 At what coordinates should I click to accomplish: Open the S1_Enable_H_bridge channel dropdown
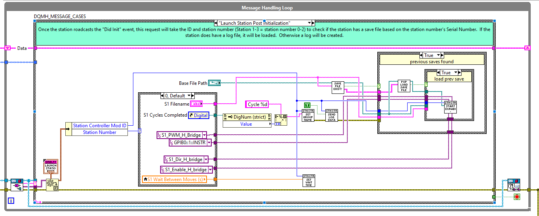click(x=210, y=169)
